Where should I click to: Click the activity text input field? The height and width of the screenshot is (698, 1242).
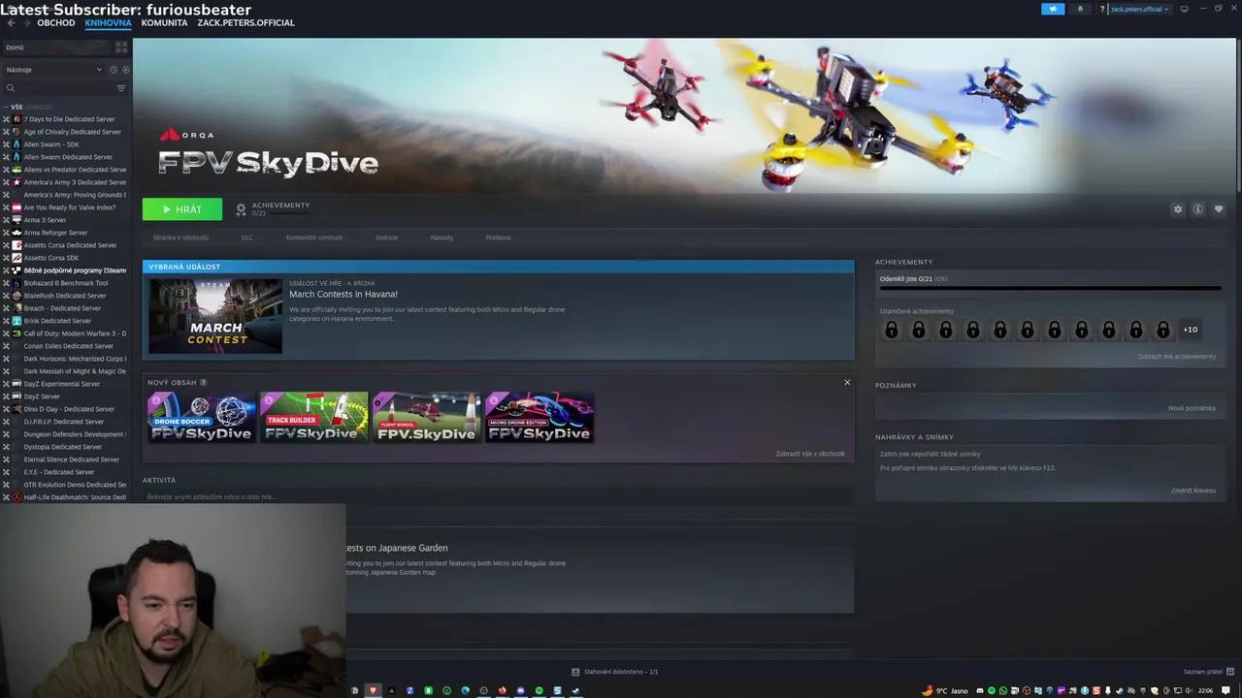pos(498,496)
